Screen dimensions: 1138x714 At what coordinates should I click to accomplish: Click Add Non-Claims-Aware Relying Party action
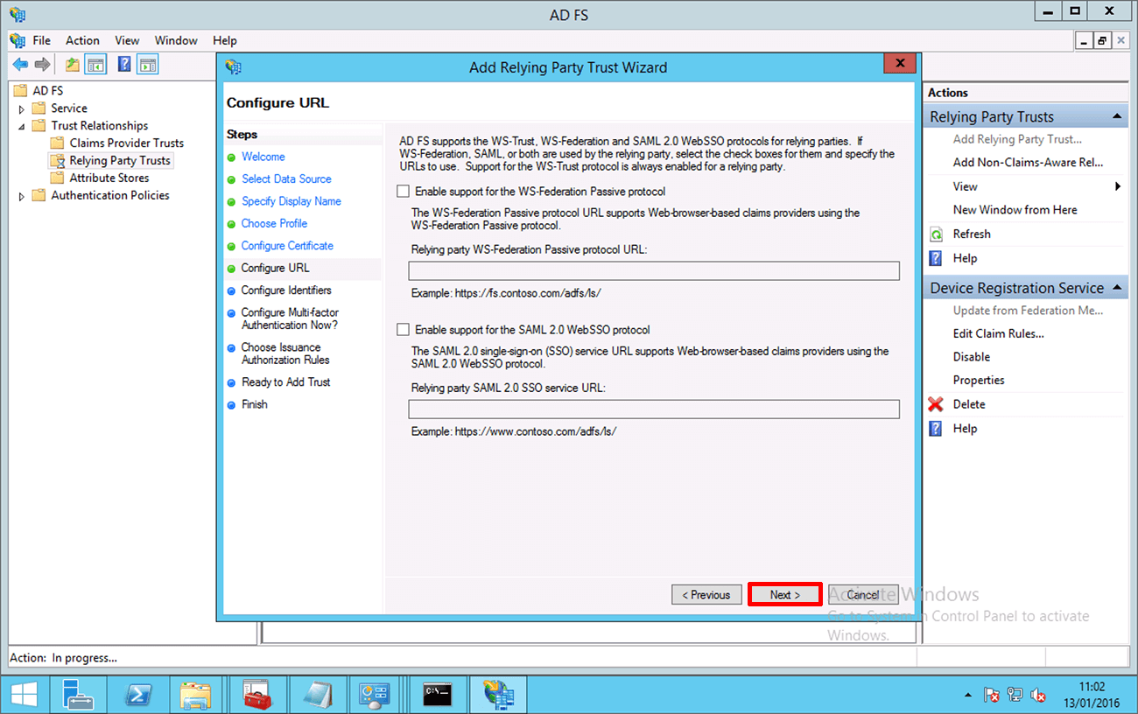click(x=1029, y=162)
